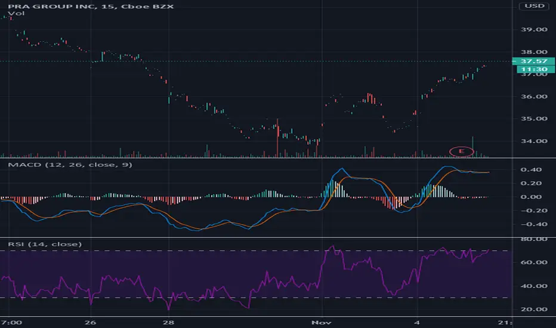The width and height of the screenshot is (556, 328).
Task: Click the MACD line peak after Nov
Action: (342, 169)
